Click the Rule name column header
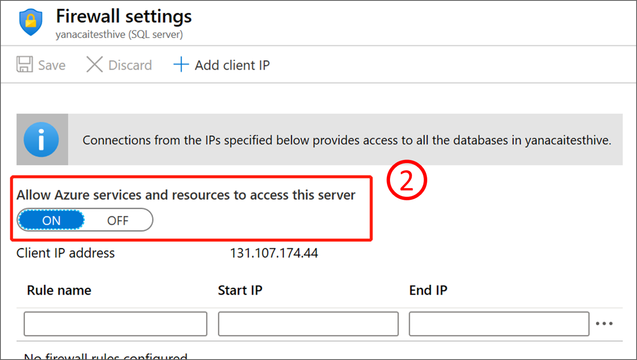 click(x=59, y=291)
